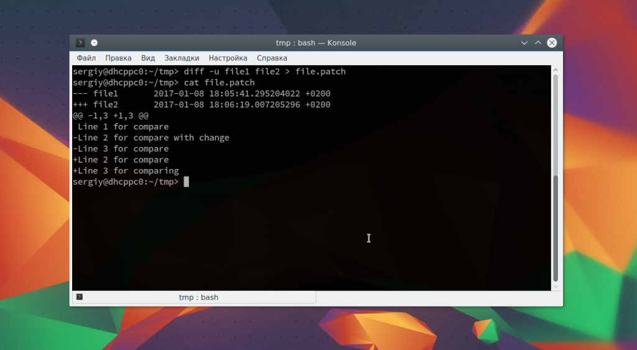Click the '+++ file2' header line
Screen dimensions: 637x350
pyautogui.click(x=202, y=104)
